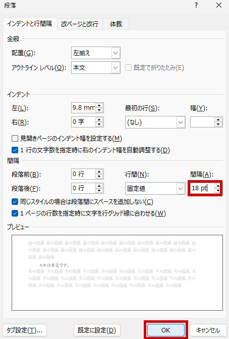Click the empty 幅 input field
The height and width of the screenshot is (339, 229).
[x=202, y=122]
